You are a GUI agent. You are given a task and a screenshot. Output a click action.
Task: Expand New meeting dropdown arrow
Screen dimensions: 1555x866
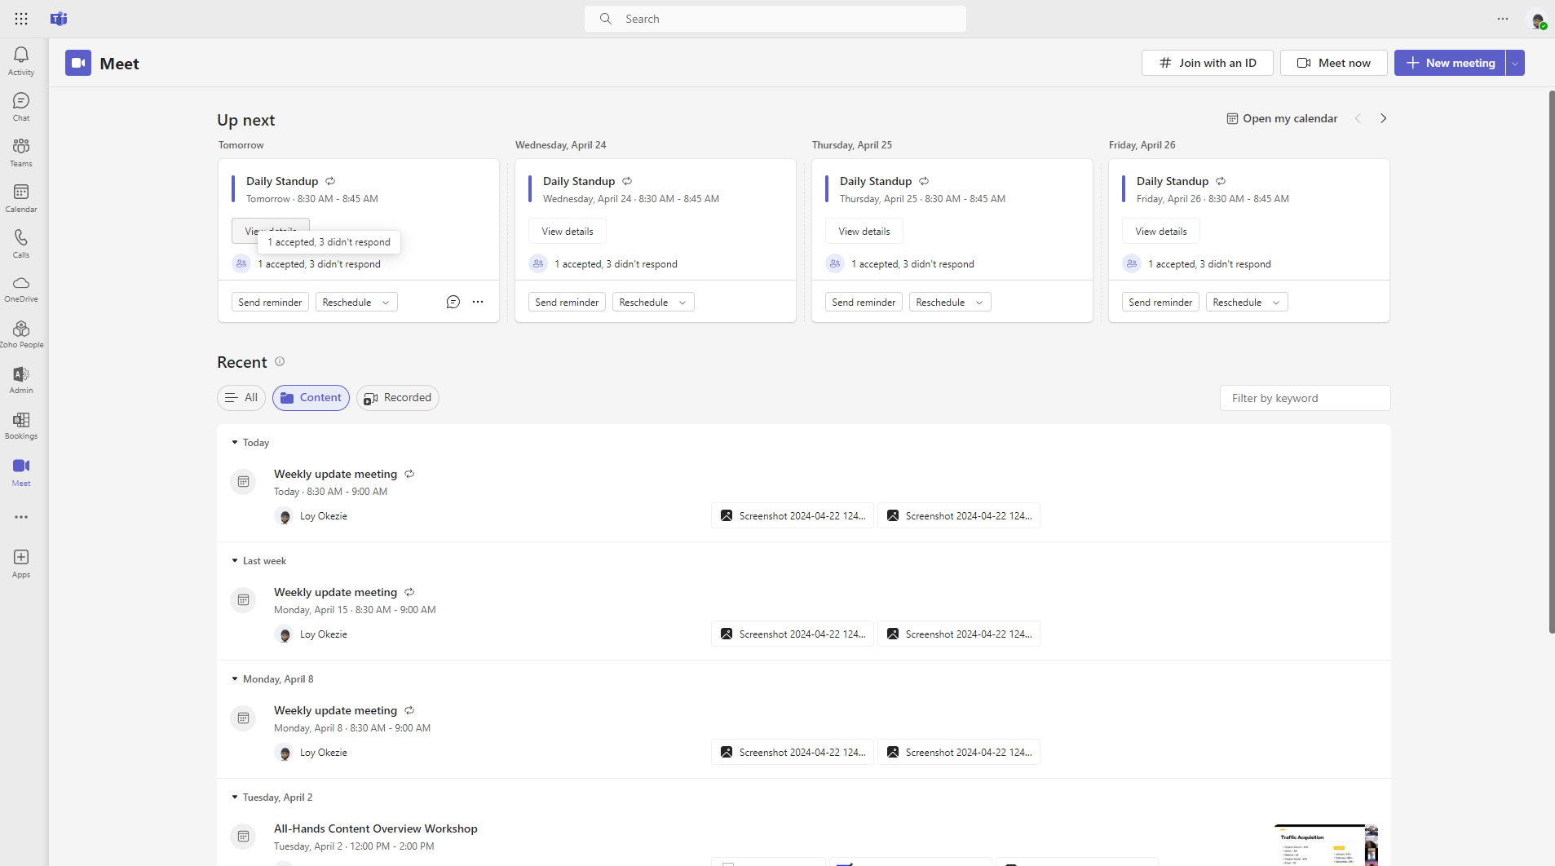[1515, 63]
